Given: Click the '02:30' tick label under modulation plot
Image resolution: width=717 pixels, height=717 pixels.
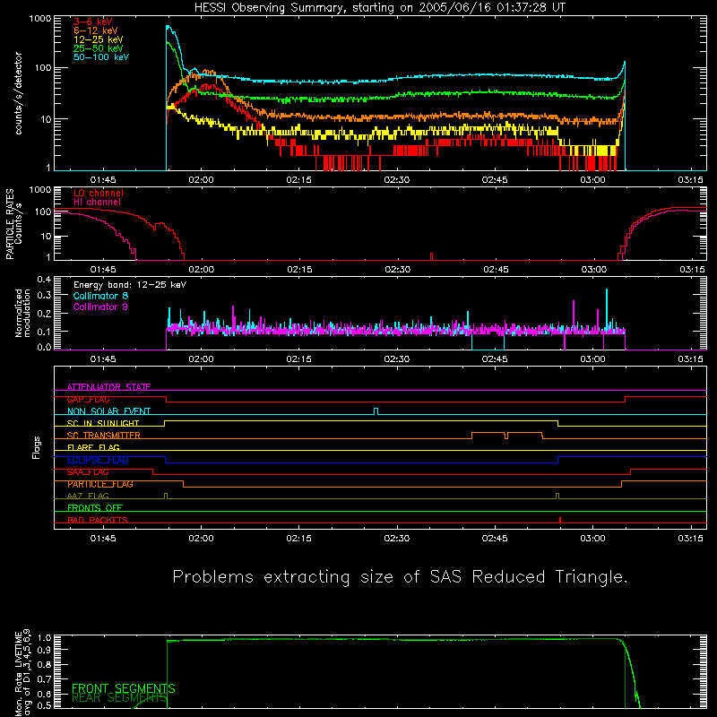Looking at the screenshot, I should tap(396, 359).
